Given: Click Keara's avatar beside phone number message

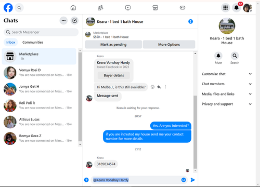Looking at the screenshot, I should [89, 165].
